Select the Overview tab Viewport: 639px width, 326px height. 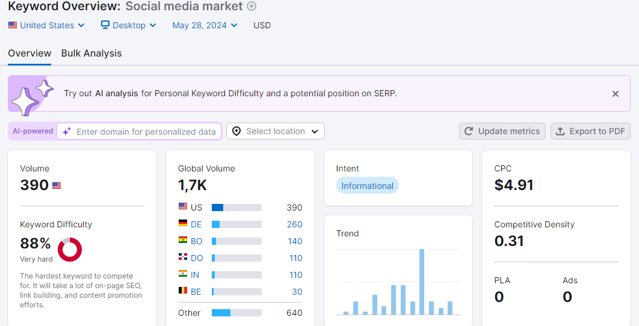point(29,54)
